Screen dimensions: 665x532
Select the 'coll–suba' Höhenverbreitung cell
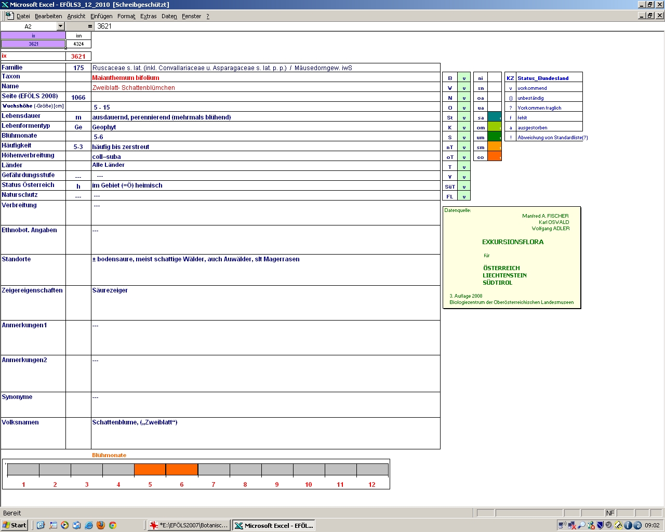[x=265, y=156]
